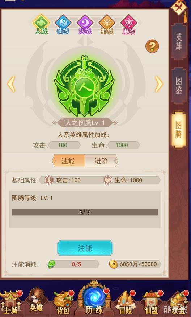Select the 妖族 race icon
This screenshot has width=191, height=317.
click(x=85, y=24)
